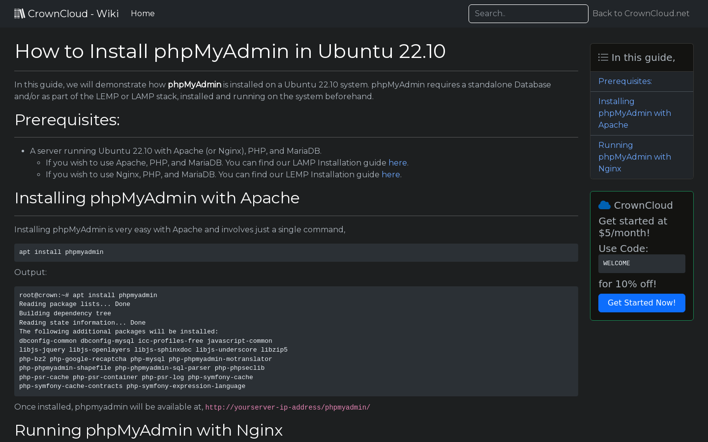This screenshot has width=708, height=442.
Task: Click the list icon beside "In this guide,"
Action: [603, 57]
